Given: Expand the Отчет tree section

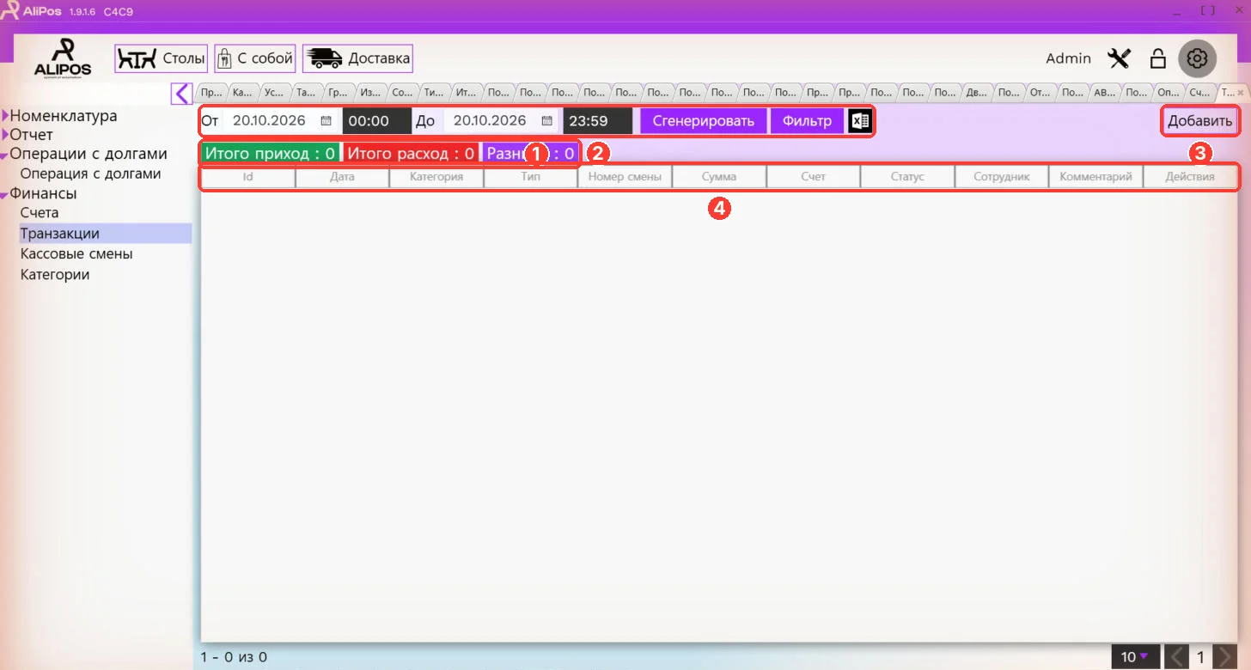Looking at the screenshot, I should click(6, 135).
